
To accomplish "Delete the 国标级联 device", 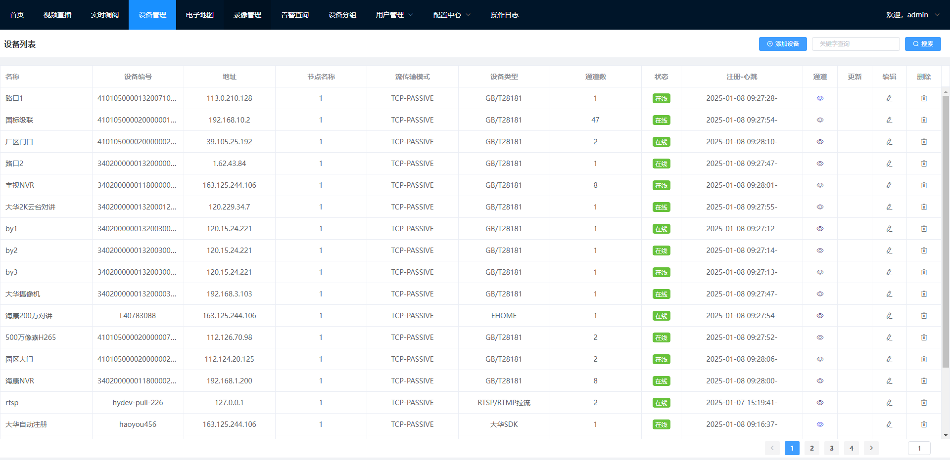I will point(924,120).
